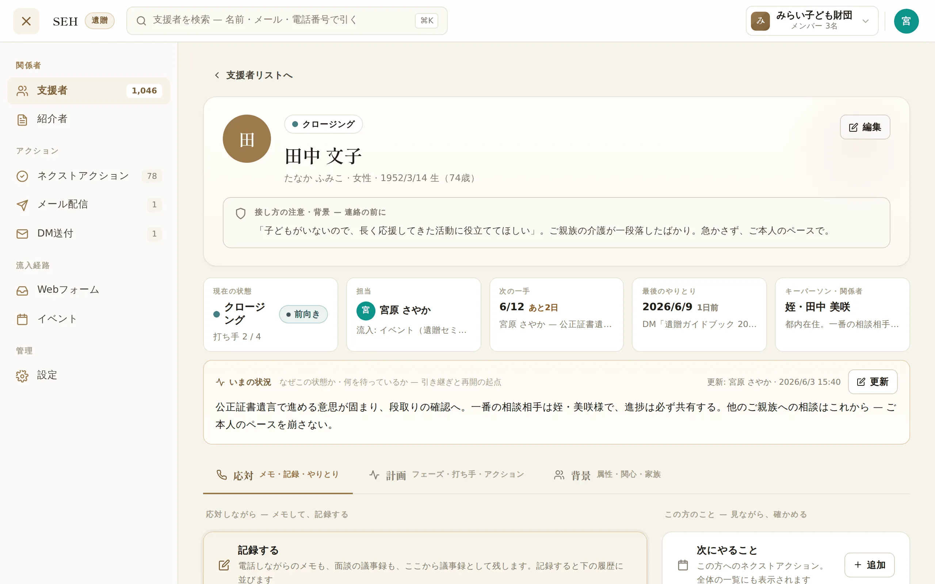Screen dimensions: 935x584
Task: Close sidebar with the X icon
Action: [26, 21]
